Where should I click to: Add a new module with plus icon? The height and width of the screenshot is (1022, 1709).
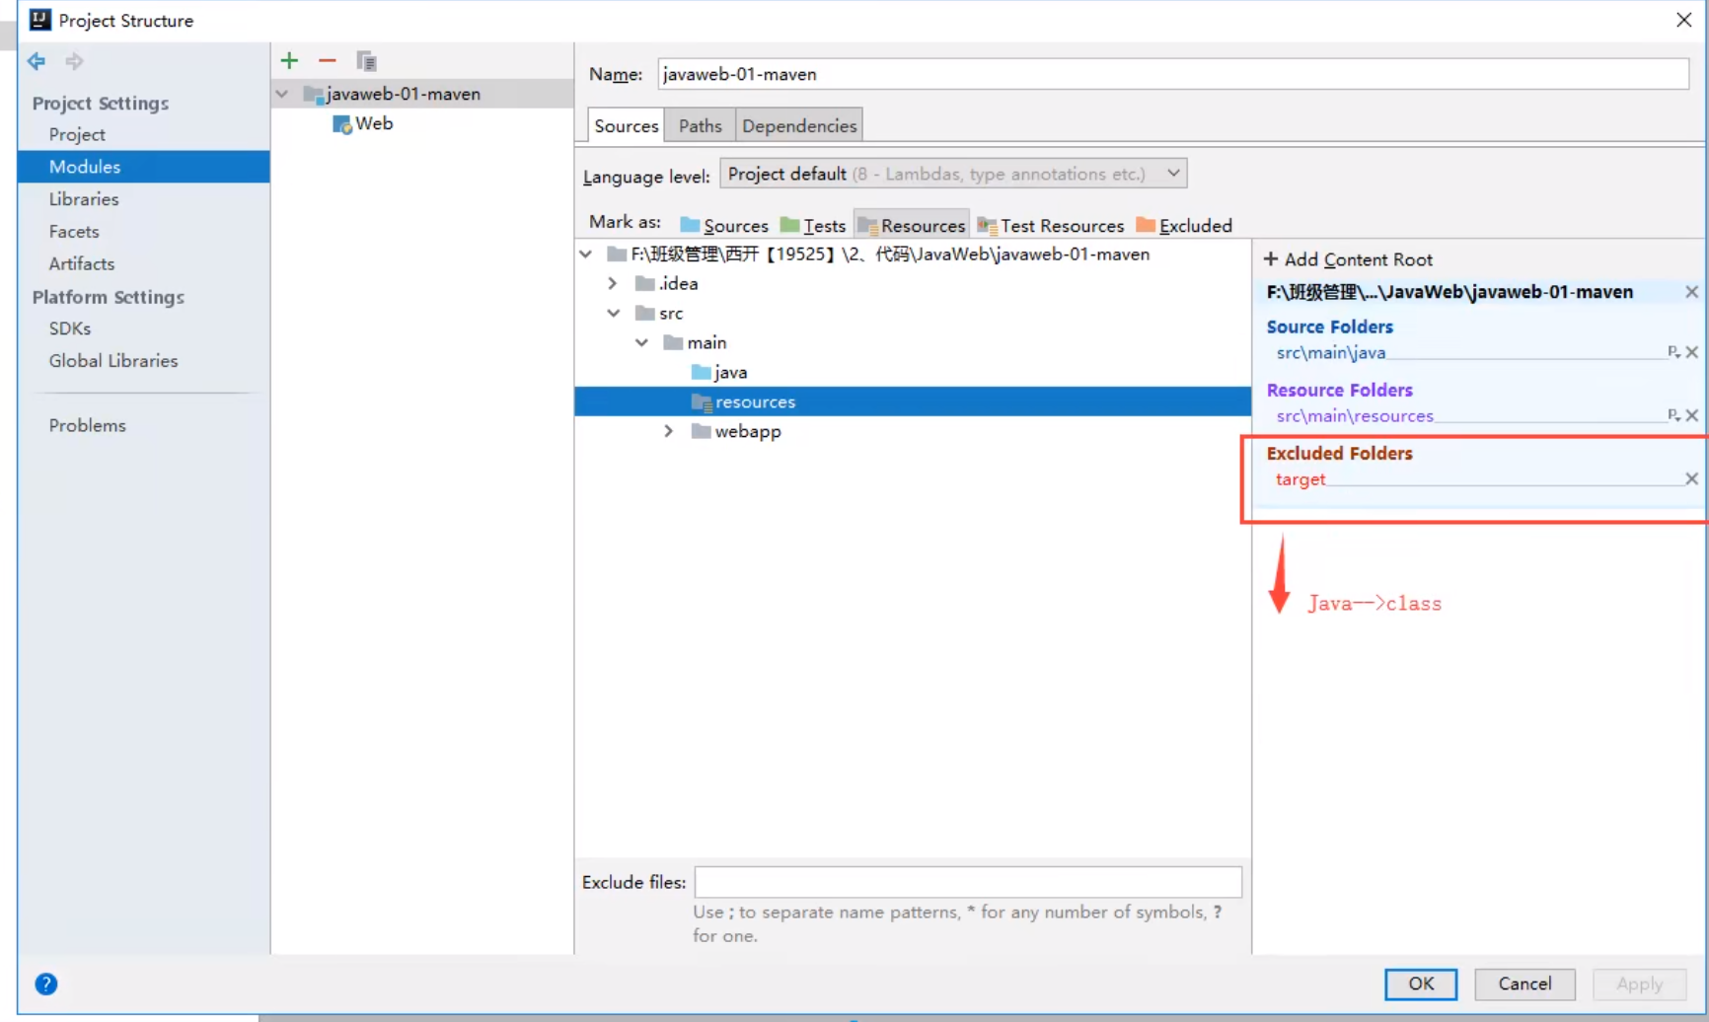[289, 61]
